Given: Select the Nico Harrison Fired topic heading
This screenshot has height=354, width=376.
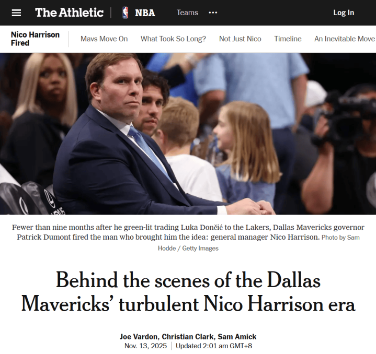Looking at the screenshot, I should [35, 39].
